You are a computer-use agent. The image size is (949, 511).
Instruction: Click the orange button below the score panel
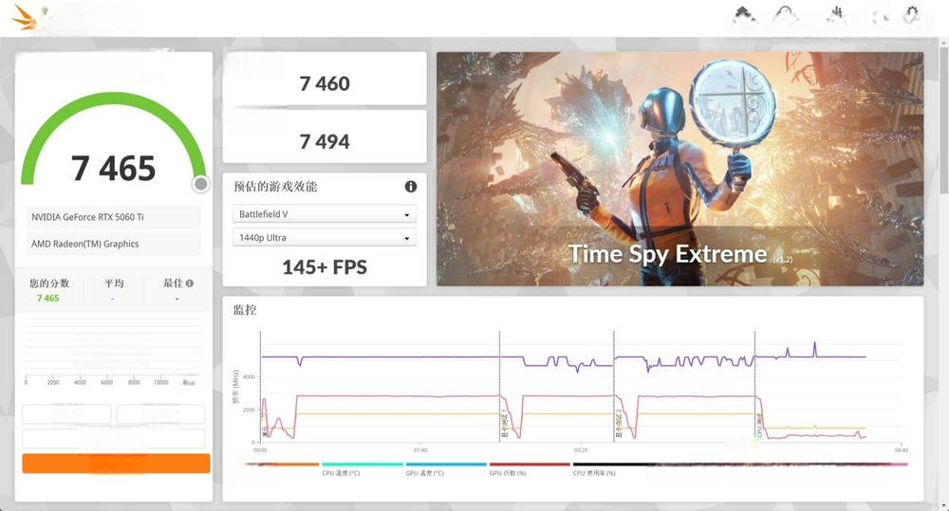tap(116, 464)
